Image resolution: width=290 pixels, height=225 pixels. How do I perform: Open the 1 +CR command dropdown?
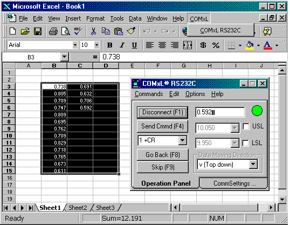coord(182,140)
